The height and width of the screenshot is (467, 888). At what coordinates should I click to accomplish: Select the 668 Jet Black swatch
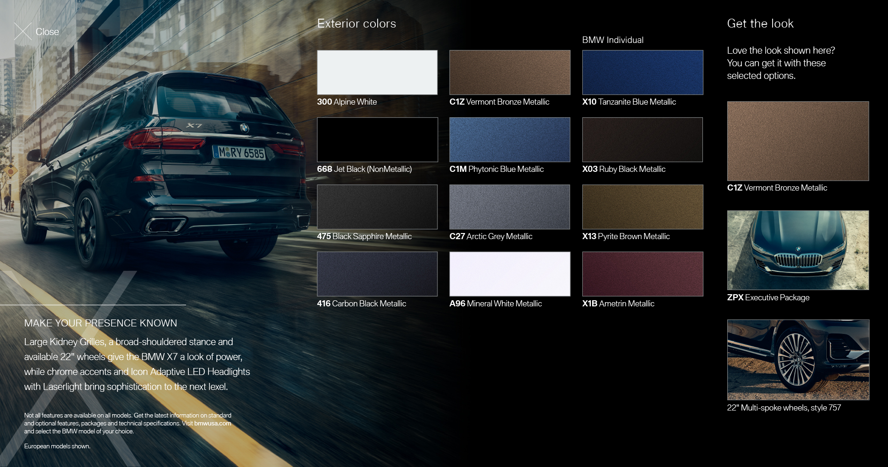coord(377,140)
